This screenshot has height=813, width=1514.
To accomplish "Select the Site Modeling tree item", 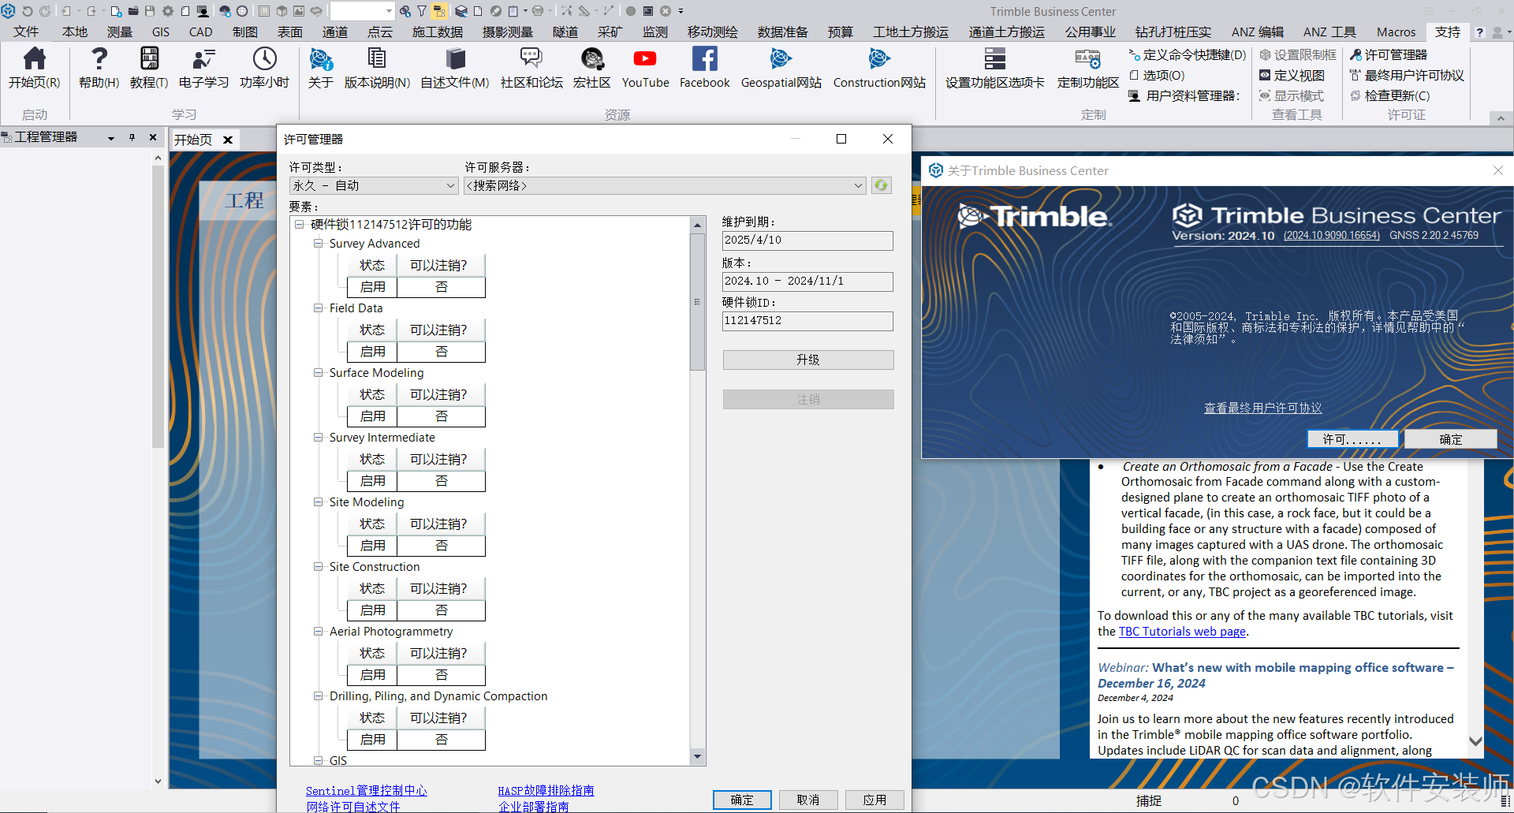I will pos(367,502).
